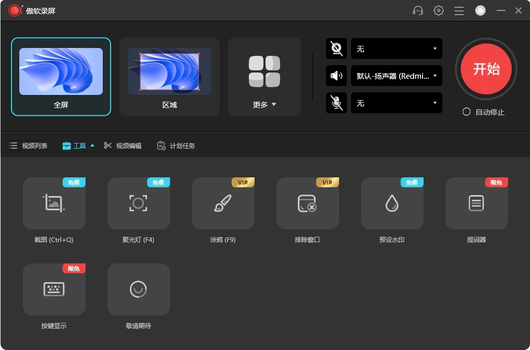Click the four-square grid icon above 更多
The width and height of the screenshot is (530, 350).
[x=264, y=71]
